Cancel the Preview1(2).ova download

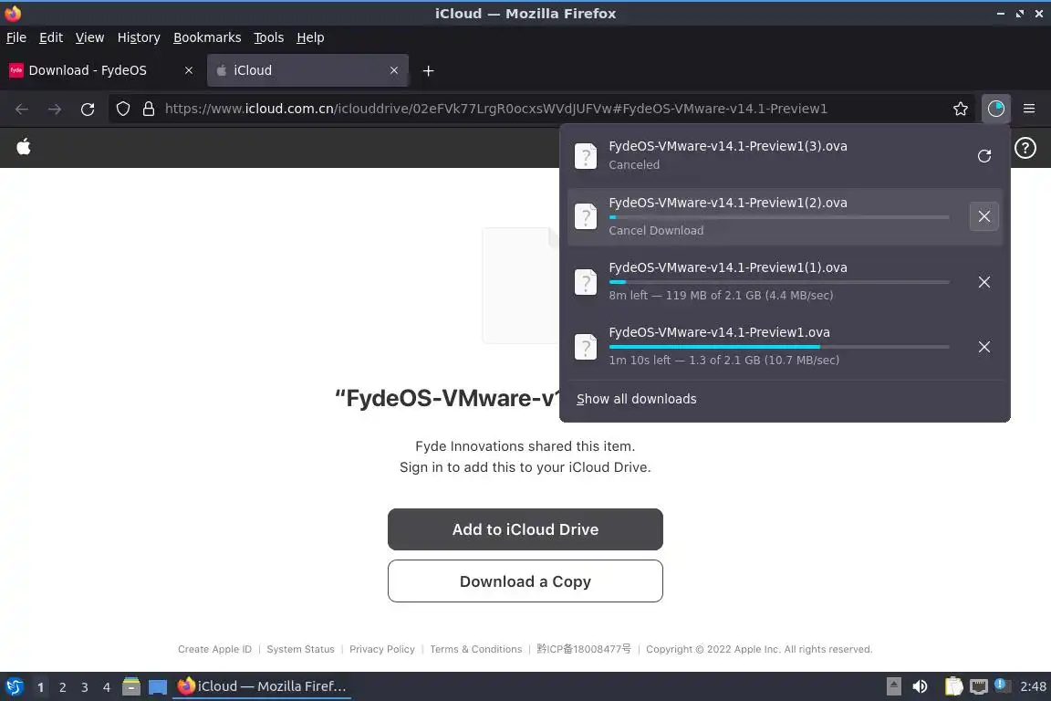[984, 216]
